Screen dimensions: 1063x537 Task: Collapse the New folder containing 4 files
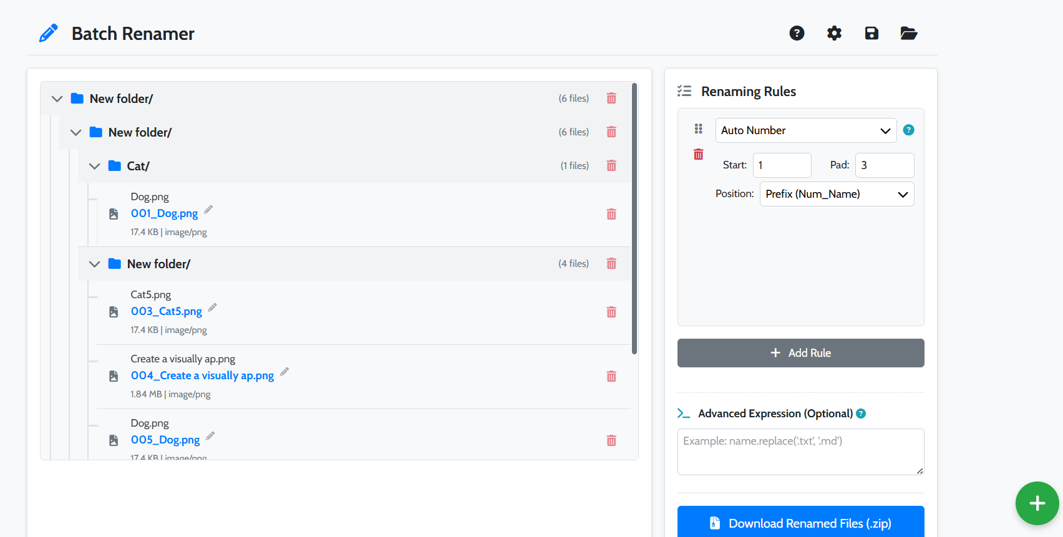94,264
